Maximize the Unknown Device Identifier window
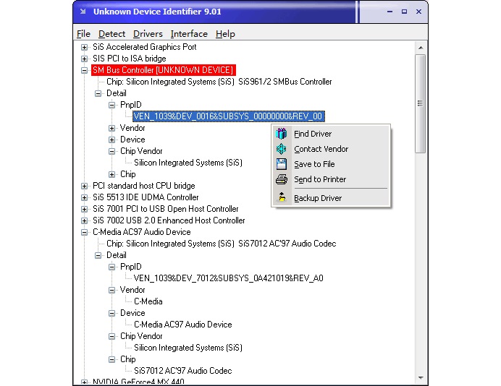The image size is (501, 386). 404,12
